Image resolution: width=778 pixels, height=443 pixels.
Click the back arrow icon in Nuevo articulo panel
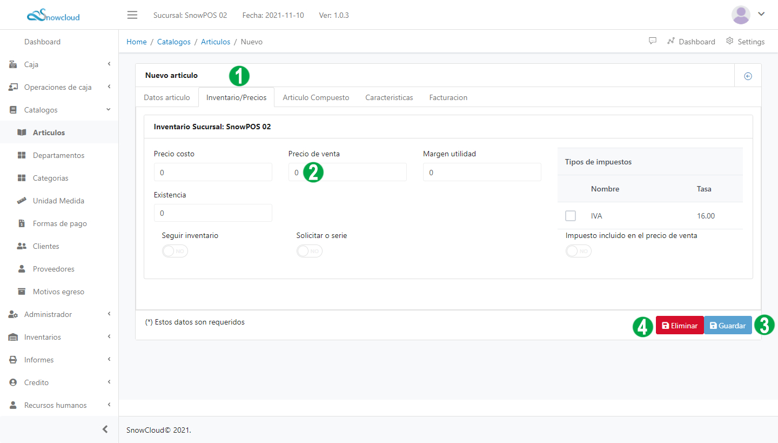(748, 76)
